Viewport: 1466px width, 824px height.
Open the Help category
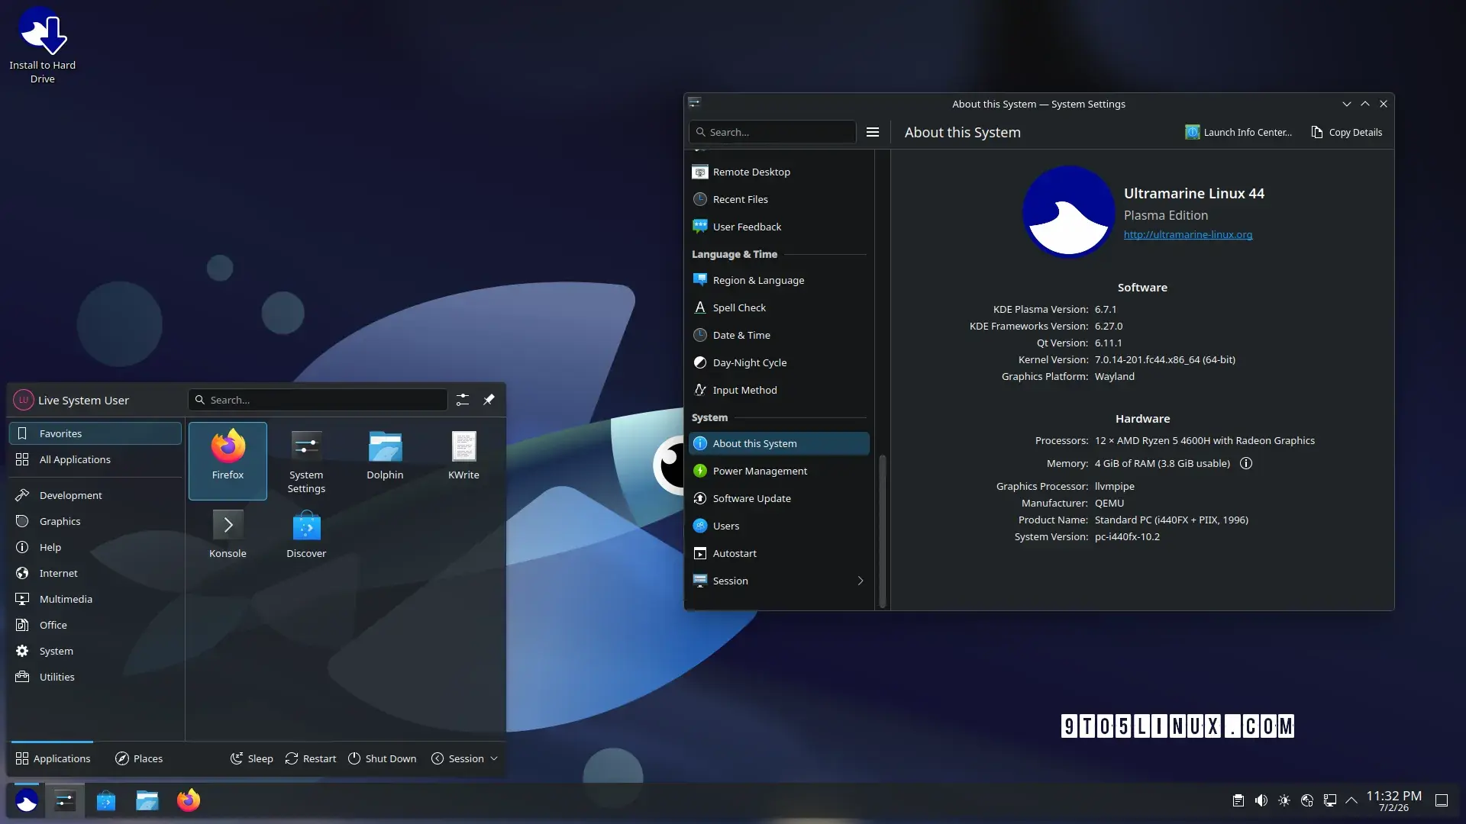tap(95, 547)
